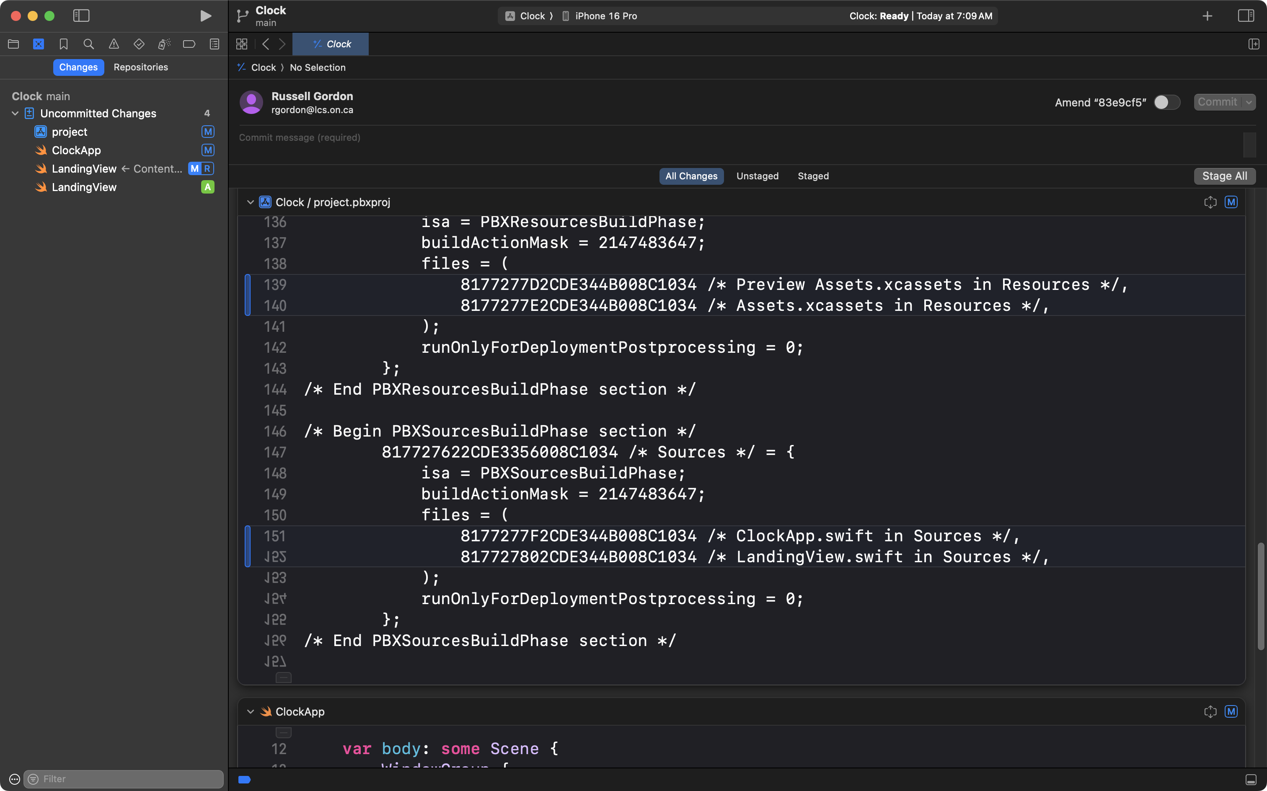This screenshot has width=1267, height=791.
Task: Show the inspector panel on right
Action: pos(1246,16)
